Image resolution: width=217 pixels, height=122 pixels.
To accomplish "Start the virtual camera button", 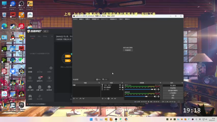I will point(173,91).
